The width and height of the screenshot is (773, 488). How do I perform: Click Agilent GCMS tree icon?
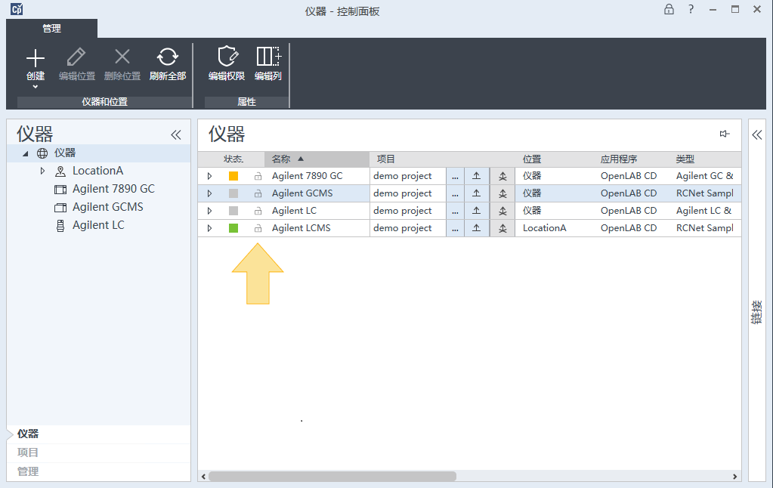coord(60,208)
